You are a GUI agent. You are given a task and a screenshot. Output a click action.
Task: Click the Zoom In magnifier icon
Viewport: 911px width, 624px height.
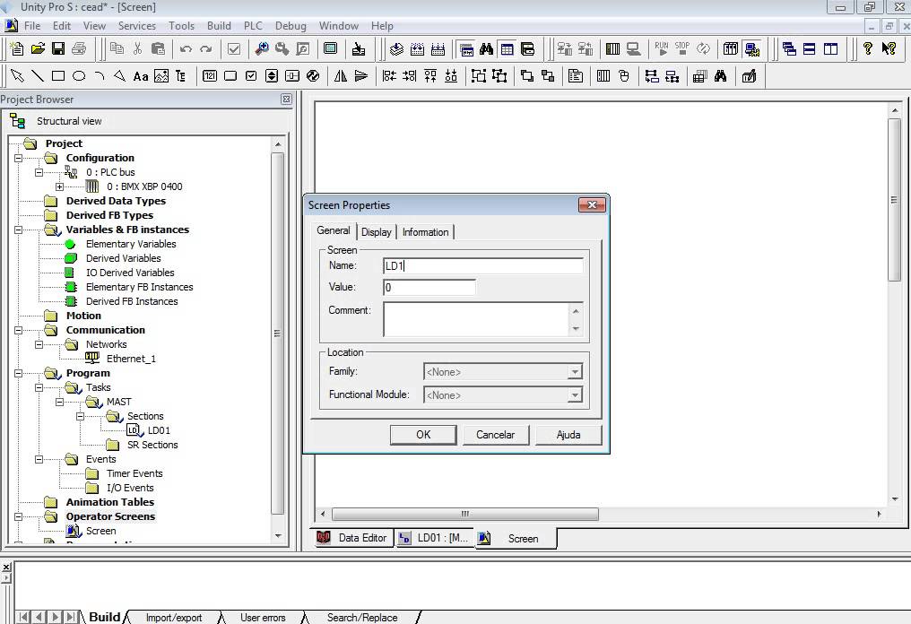262,48
